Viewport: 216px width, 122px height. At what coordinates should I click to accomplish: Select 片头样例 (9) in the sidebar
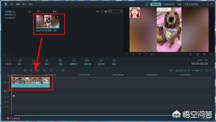10,18
